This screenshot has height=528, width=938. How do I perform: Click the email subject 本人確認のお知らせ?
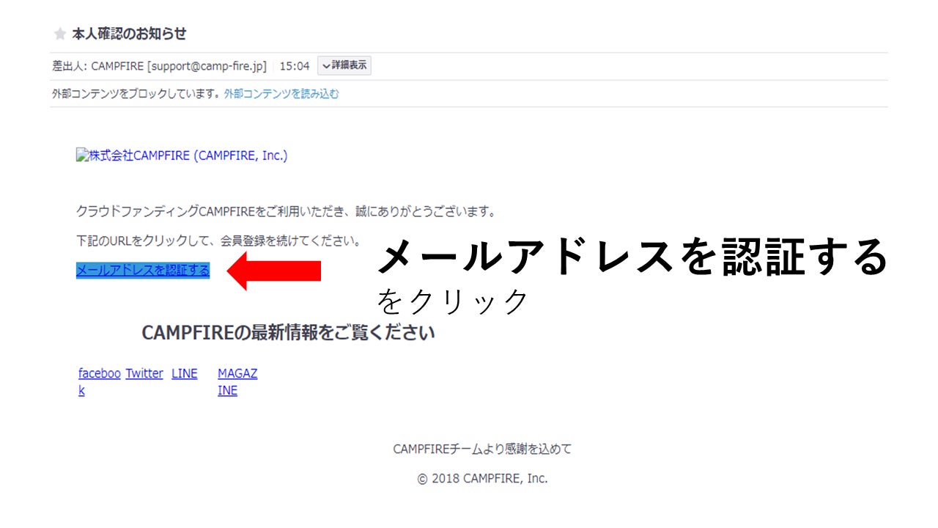click(129, 34)
